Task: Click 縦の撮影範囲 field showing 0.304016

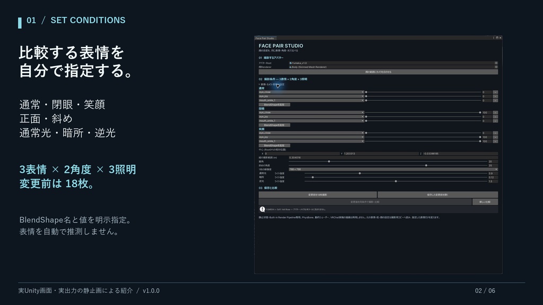Action: (x=393, y=157)
